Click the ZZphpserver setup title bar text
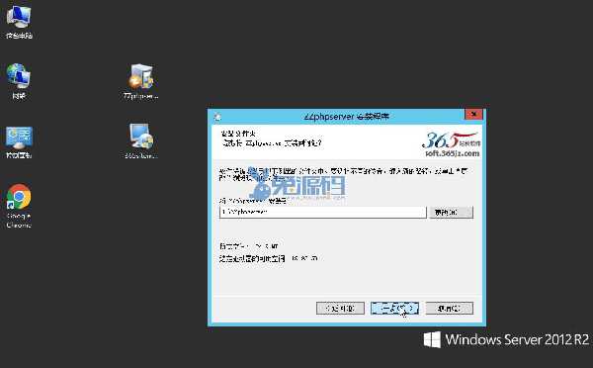The width and height of the screenshot is (593, 368). tap(347, 116)
